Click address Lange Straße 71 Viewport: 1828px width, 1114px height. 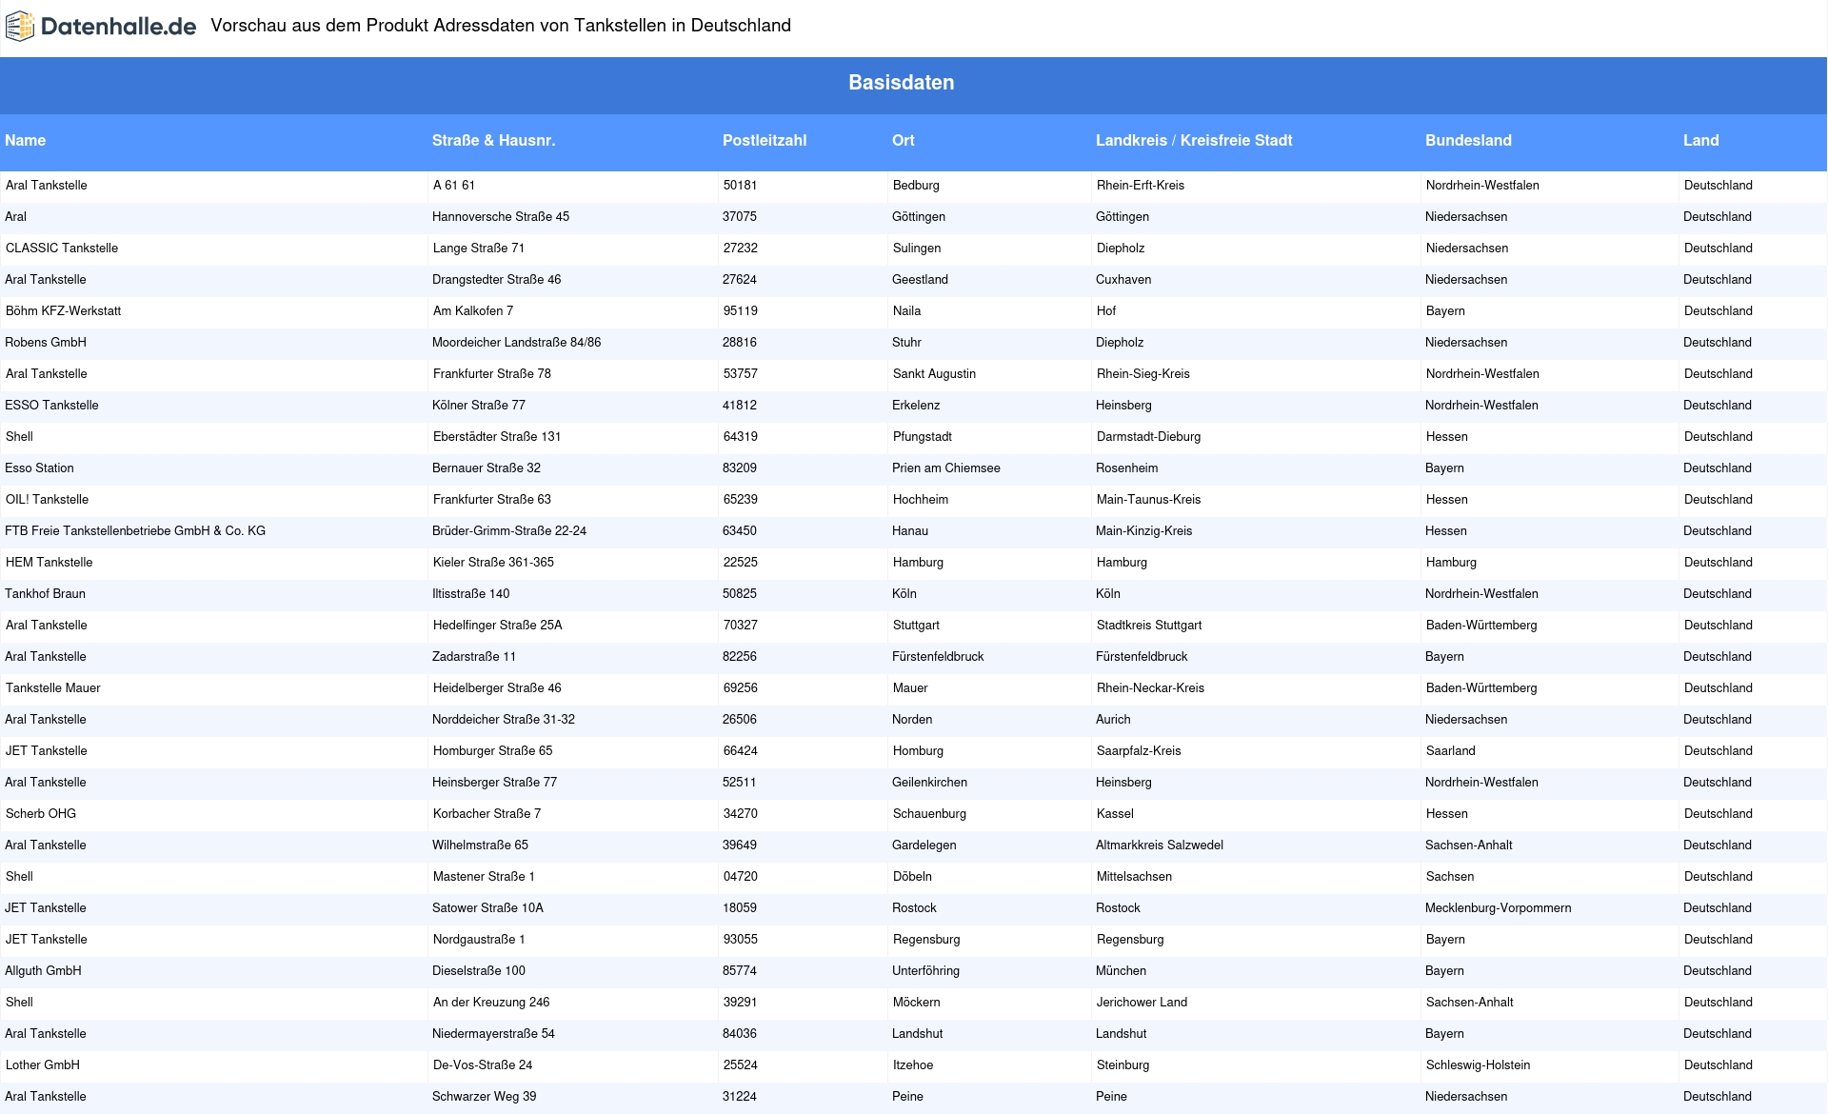tap(479, 249)
